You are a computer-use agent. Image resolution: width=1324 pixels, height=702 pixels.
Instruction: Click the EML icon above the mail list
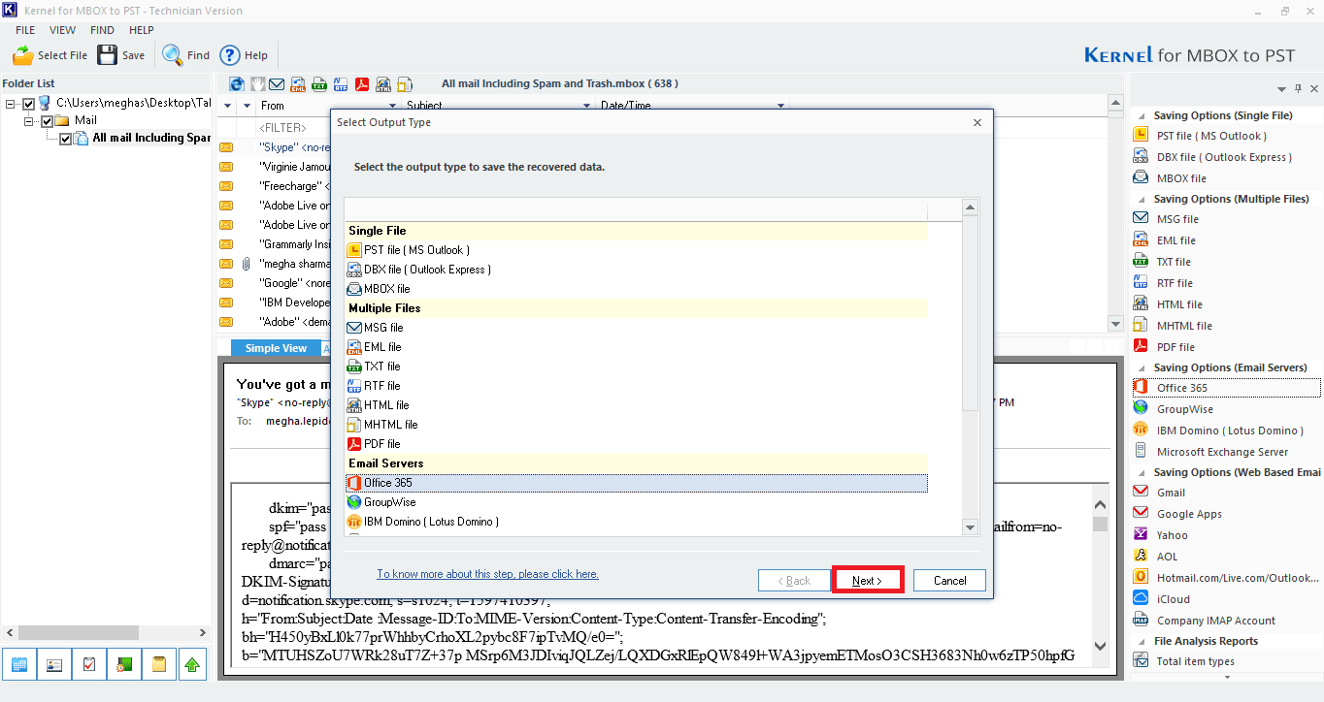[x=298, y=84]
